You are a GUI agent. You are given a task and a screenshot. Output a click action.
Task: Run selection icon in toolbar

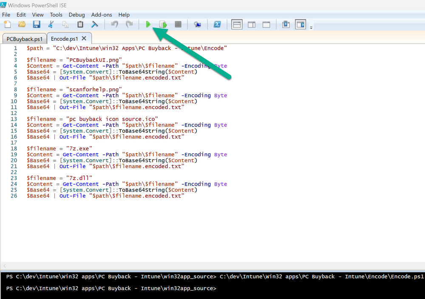pos(163,24)
